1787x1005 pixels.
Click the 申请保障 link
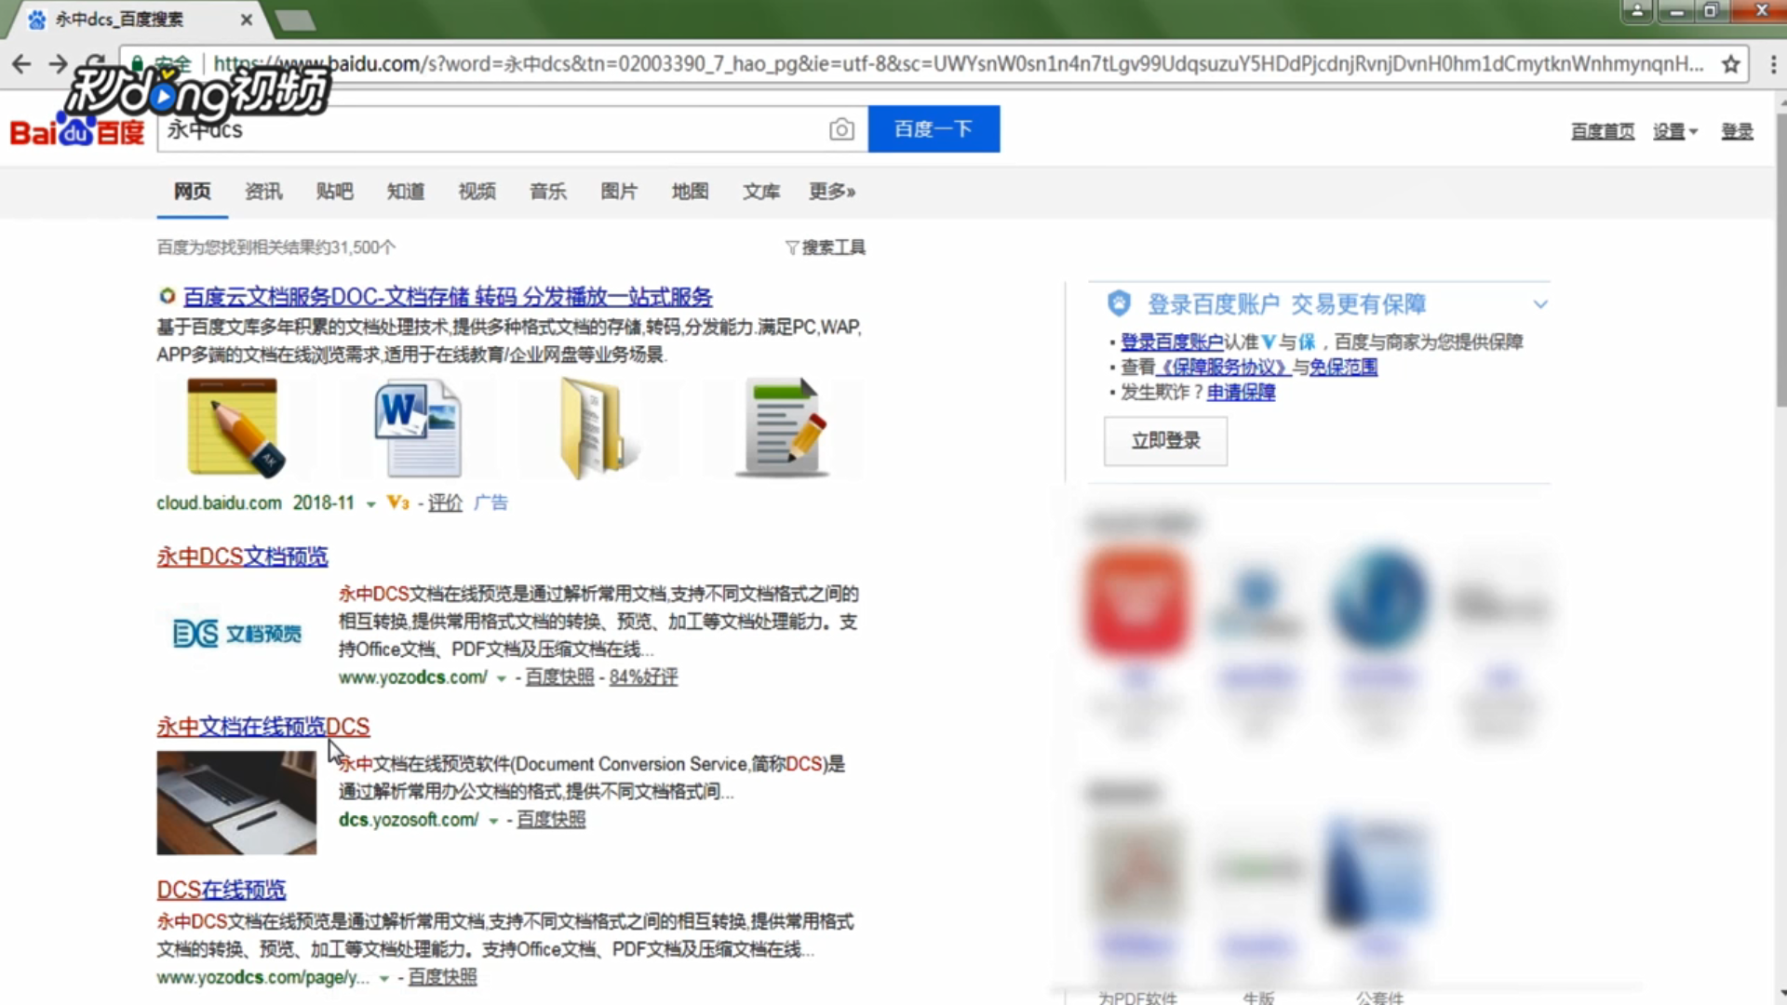pos(1241,392)
